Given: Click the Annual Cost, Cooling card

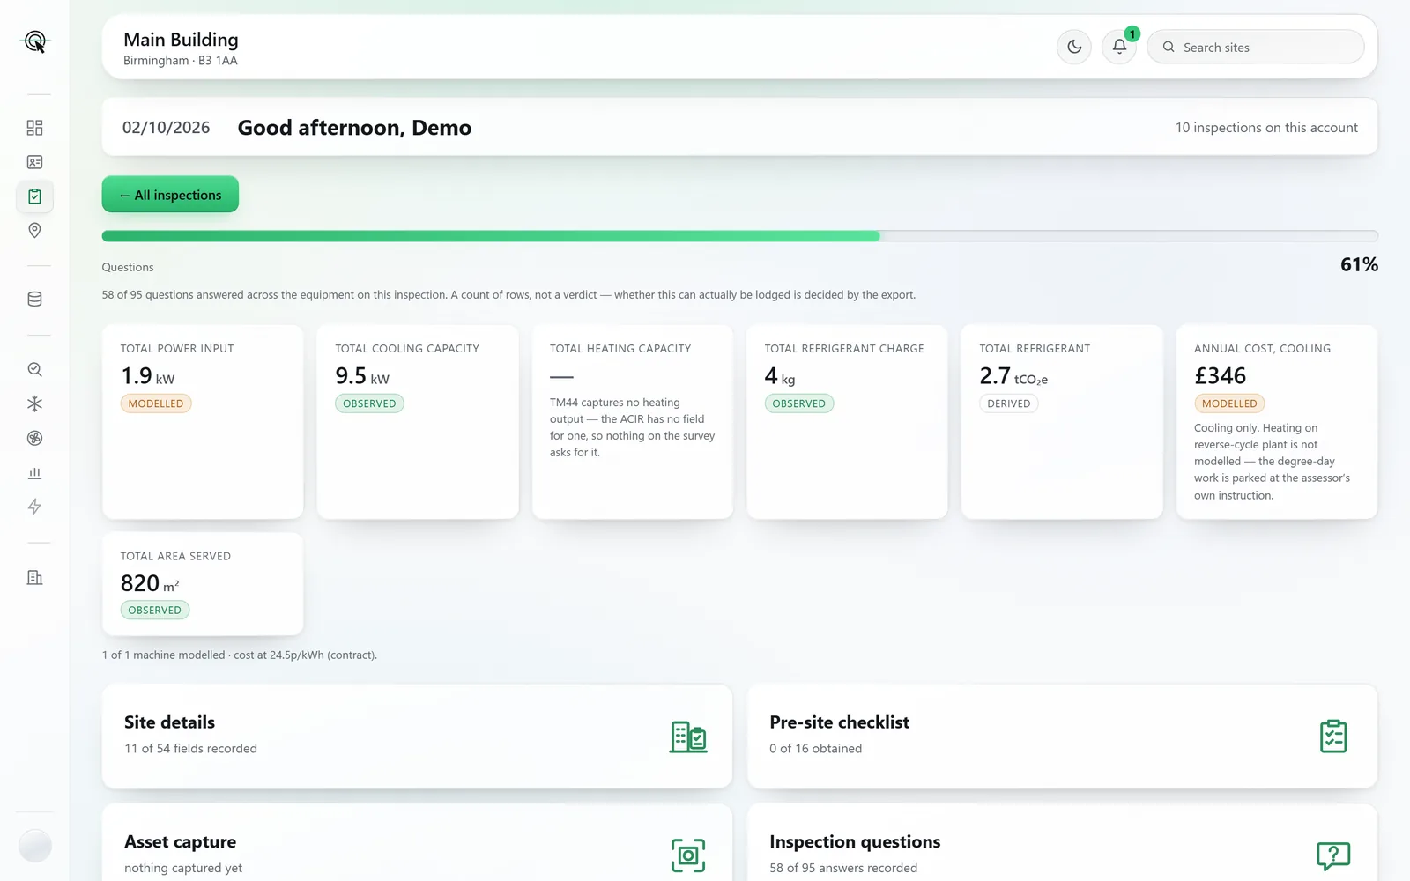Looking at the screenshot, I should pos(1277,422).
